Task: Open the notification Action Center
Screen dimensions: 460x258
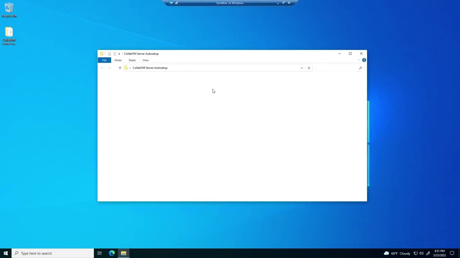Action: (452, 253)
